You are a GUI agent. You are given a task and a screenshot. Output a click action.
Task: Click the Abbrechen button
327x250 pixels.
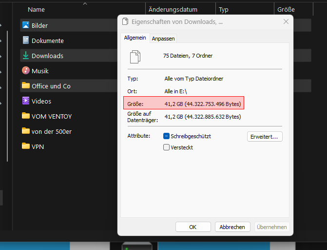point(232,227)
